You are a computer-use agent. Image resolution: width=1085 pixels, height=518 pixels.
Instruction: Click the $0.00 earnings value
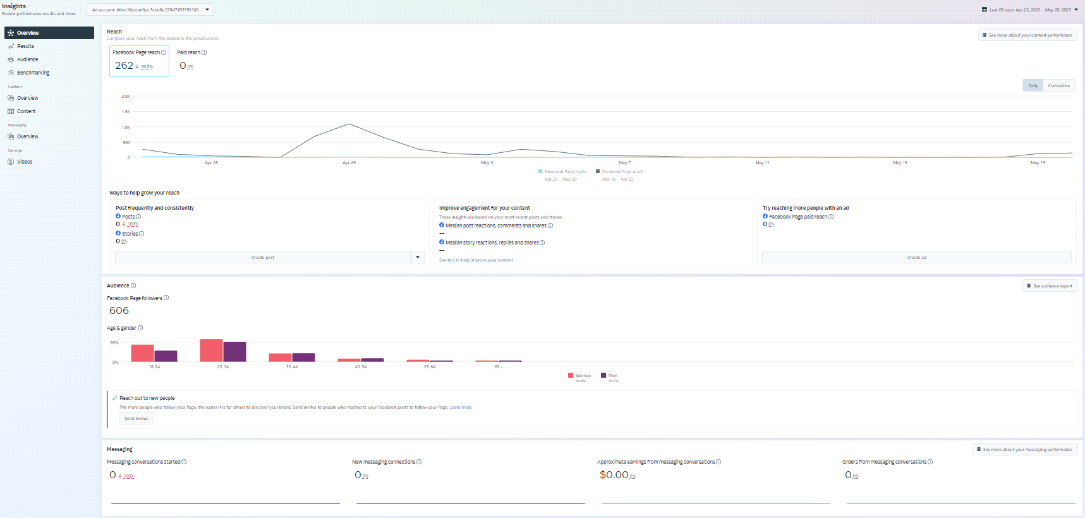(x=614, y=475)
